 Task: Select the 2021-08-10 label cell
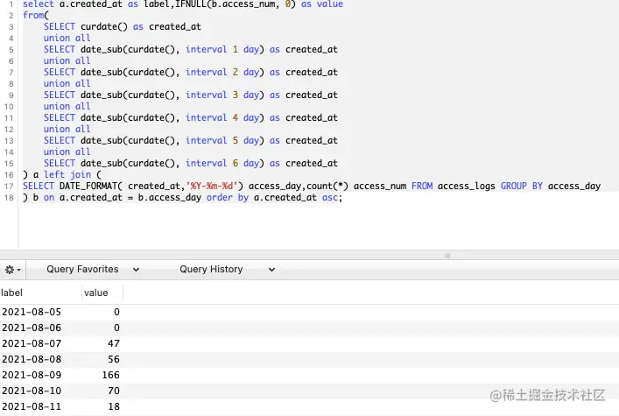(32, 391)
